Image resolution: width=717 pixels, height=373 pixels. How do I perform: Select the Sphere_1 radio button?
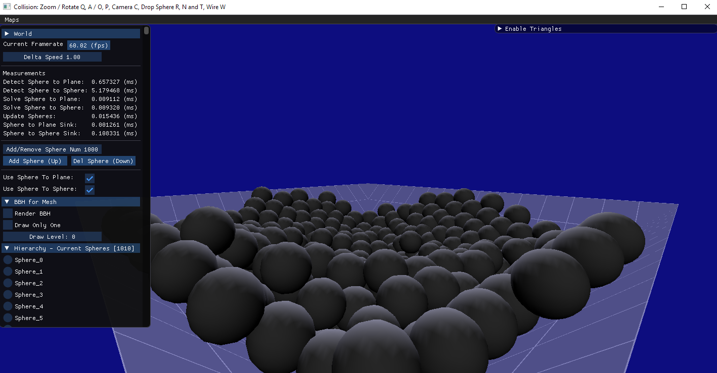[x=8, y=272]
